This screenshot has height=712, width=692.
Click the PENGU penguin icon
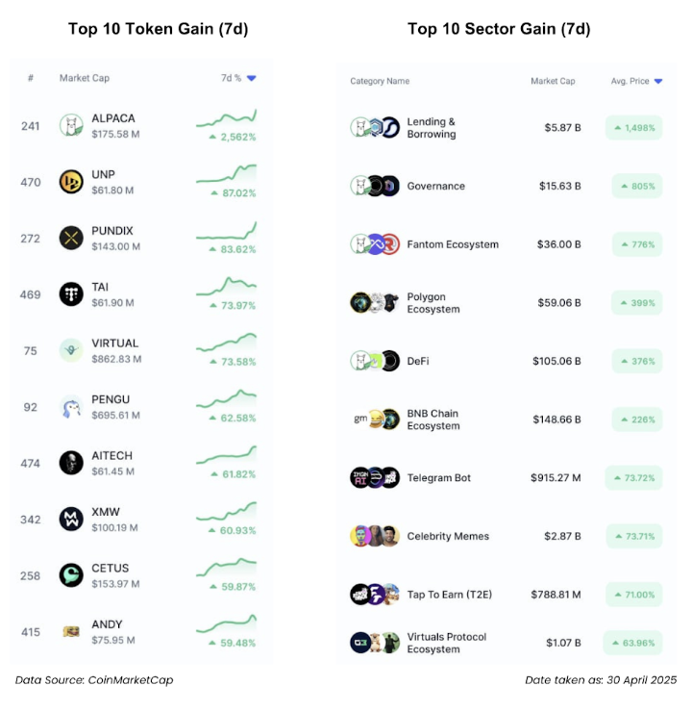(x=71, y=407)
